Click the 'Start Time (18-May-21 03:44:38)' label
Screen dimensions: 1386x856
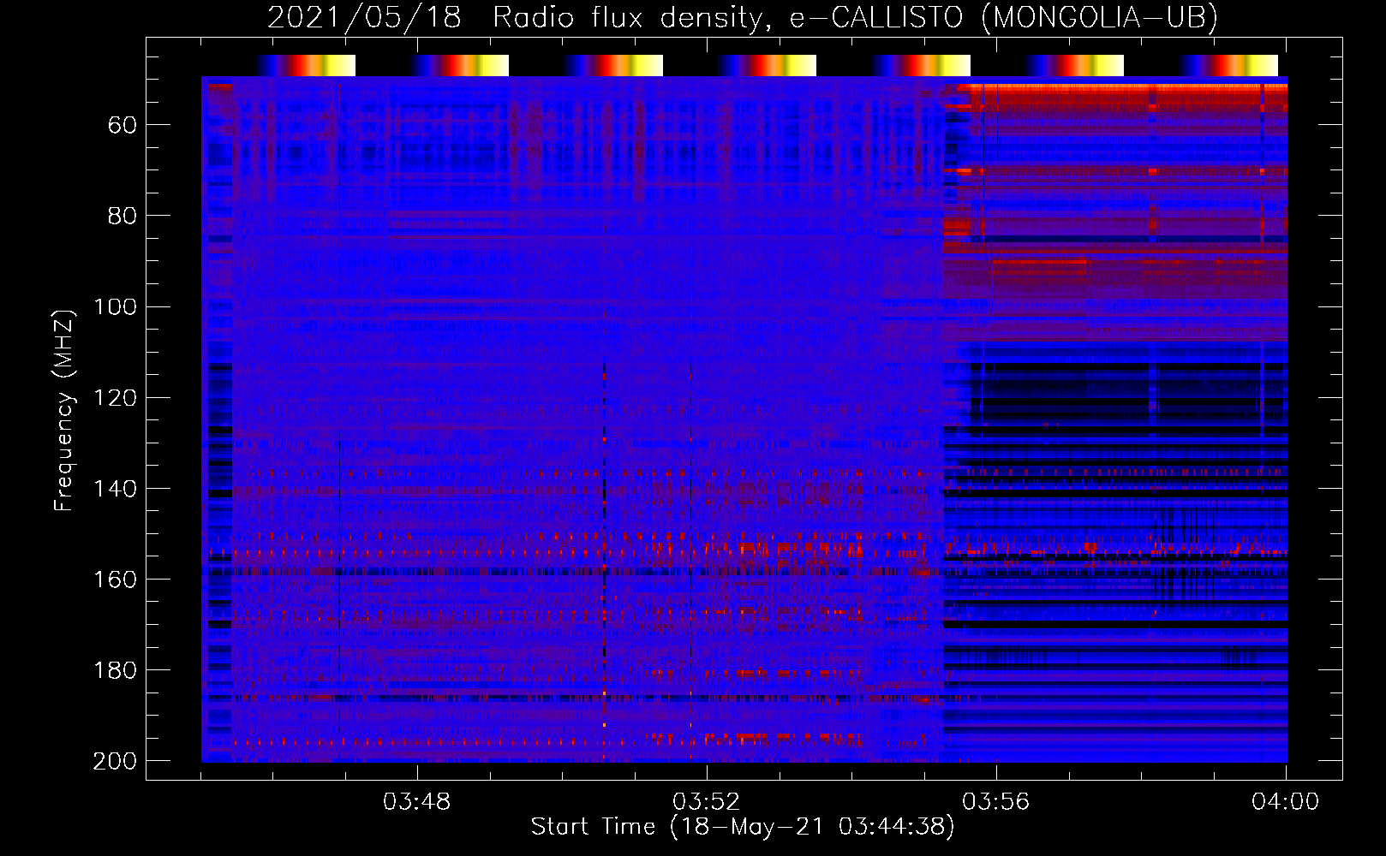coord(743,827)
